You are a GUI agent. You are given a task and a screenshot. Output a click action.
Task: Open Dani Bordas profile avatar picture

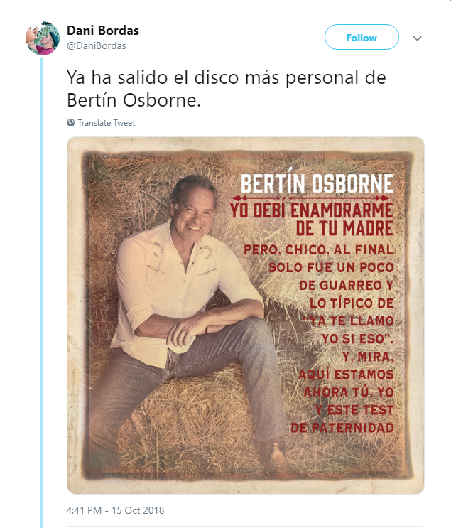(x=43, y=38)
